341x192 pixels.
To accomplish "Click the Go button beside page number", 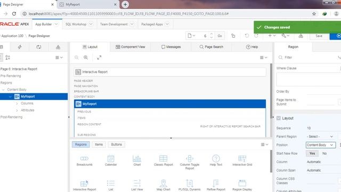I will click(x=220, y=36).
